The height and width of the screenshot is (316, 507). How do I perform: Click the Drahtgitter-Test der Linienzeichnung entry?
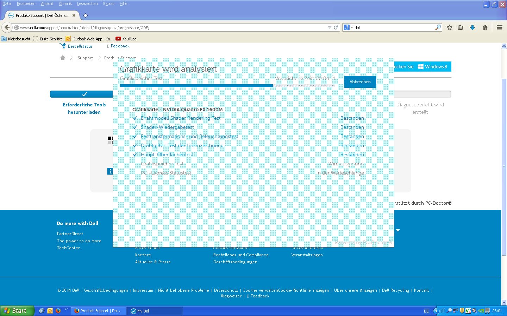coord(182,145)
